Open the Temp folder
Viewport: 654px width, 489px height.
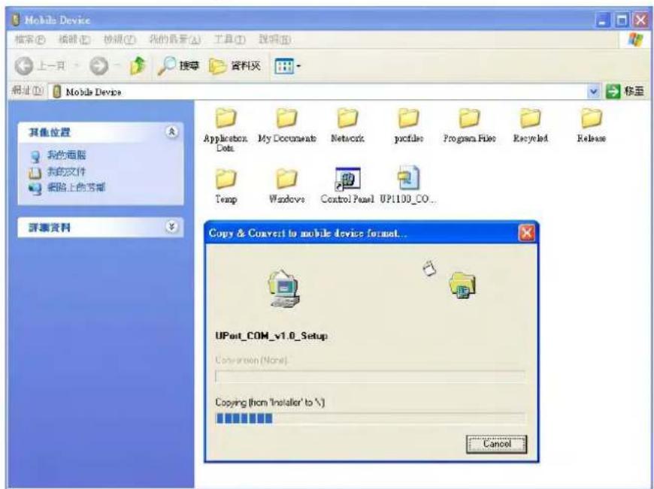point(226,186)
